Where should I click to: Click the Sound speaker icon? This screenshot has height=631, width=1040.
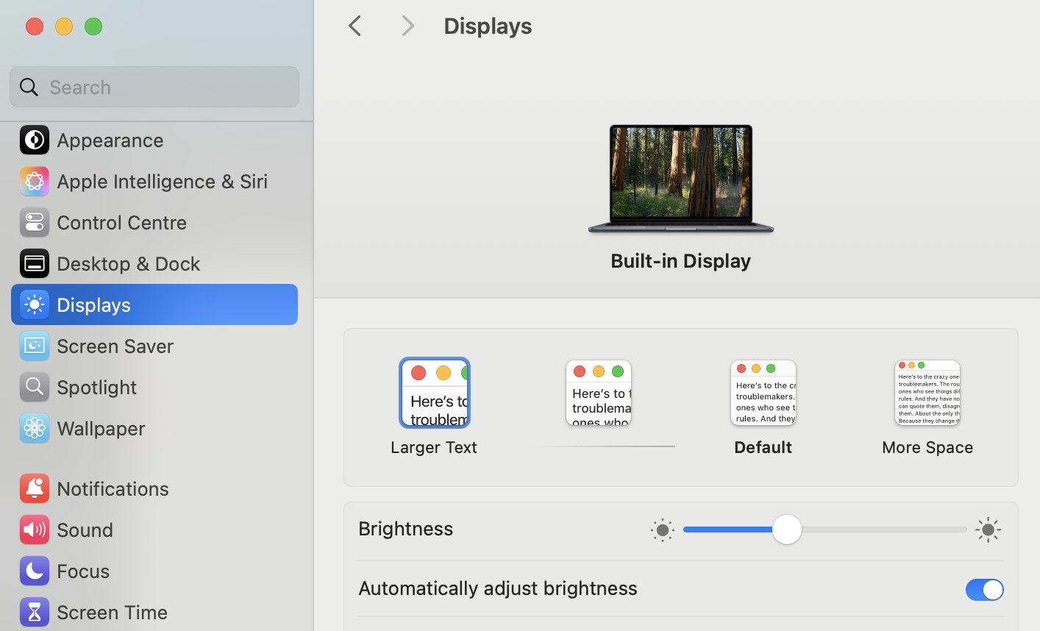35,530
